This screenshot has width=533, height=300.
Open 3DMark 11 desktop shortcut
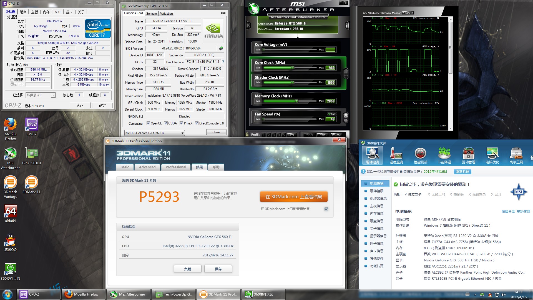[32, 185]
